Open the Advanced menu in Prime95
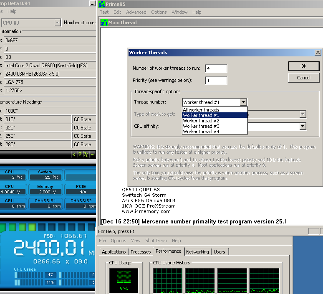 (x=136, y=12)
